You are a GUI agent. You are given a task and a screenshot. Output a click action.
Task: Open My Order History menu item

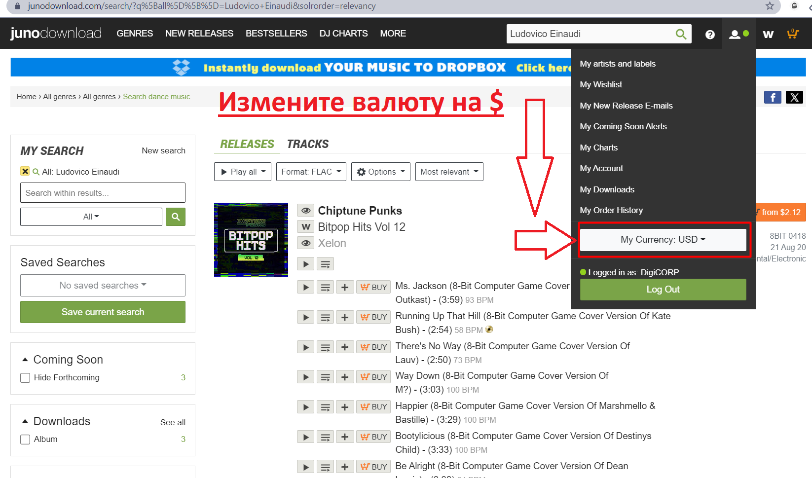[611, 210]
